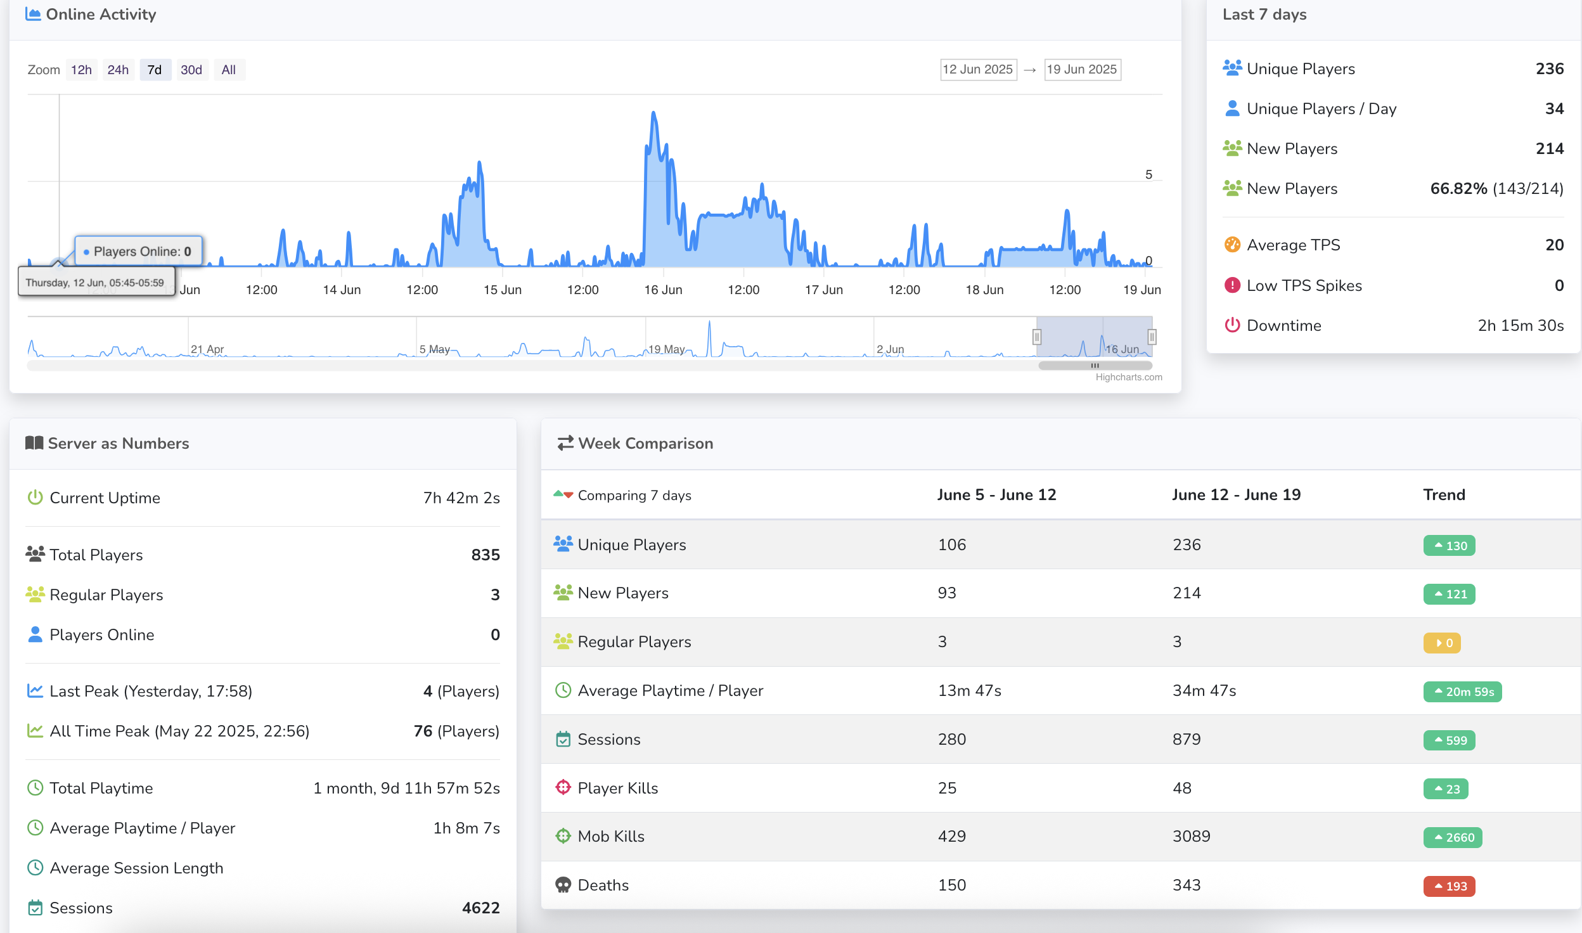The image size is (1582, 933).
Task: Click the navigator horizontal scrollbar thumb
Action: point(1095,366)
